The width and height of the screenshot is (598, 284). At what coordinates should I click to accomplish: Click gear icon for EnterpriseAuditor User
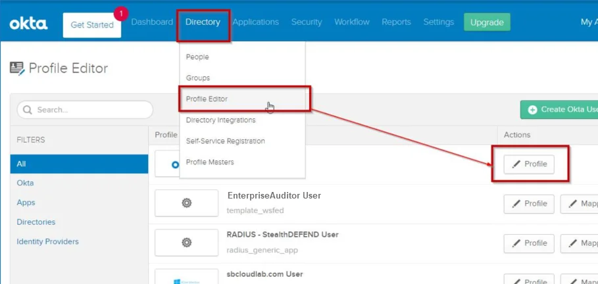[186, 203]
